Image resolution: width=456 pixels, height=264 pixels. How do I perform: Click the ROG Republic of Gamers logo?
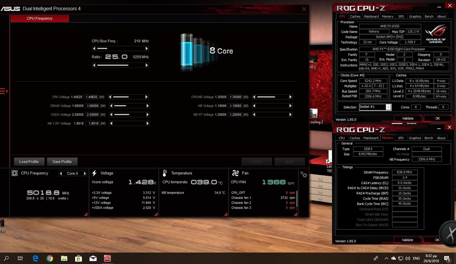pyautogui.click(x=436, y=34)
